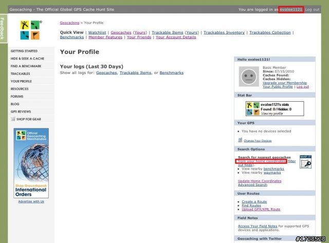Open the Geocaches quick view link
Viewport: 329px width, 243px height.
[x=121, y=32]
